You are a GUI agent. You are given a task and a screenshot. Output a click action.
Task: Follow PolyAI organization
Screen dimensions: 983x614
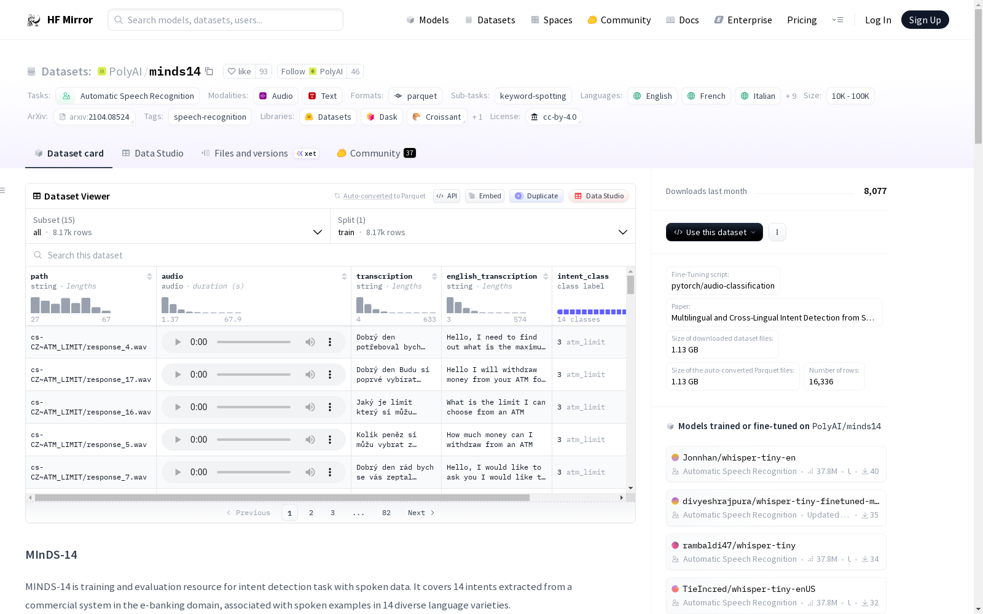[312, 71]
